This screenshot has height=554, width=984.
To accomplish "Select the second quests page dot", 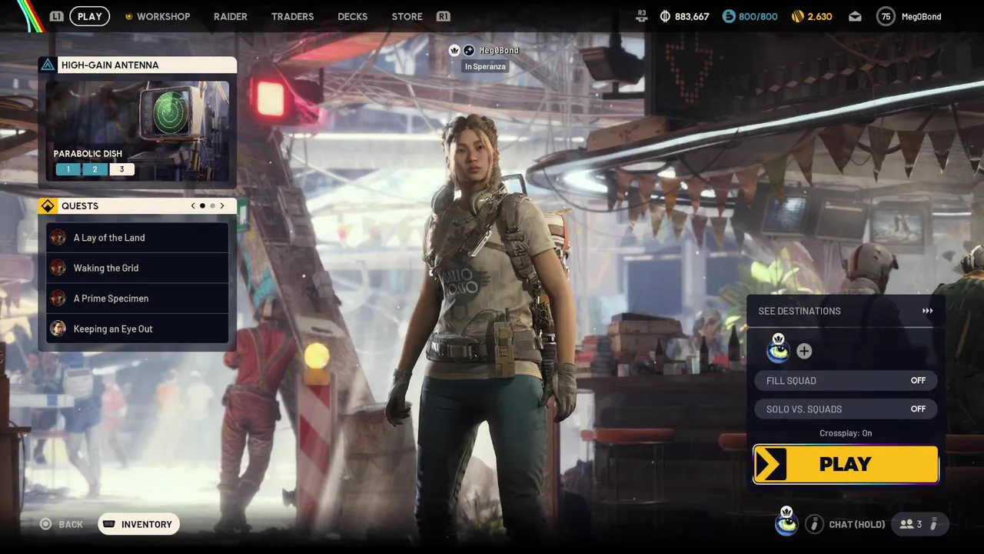I will [212, 206].
